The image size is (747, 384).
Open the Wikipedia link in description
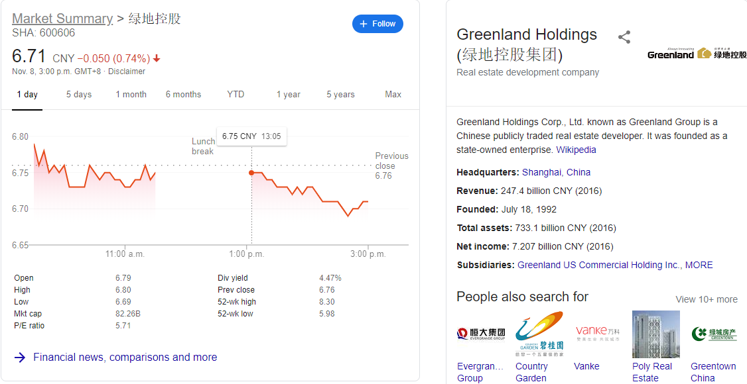click(576, 150)
